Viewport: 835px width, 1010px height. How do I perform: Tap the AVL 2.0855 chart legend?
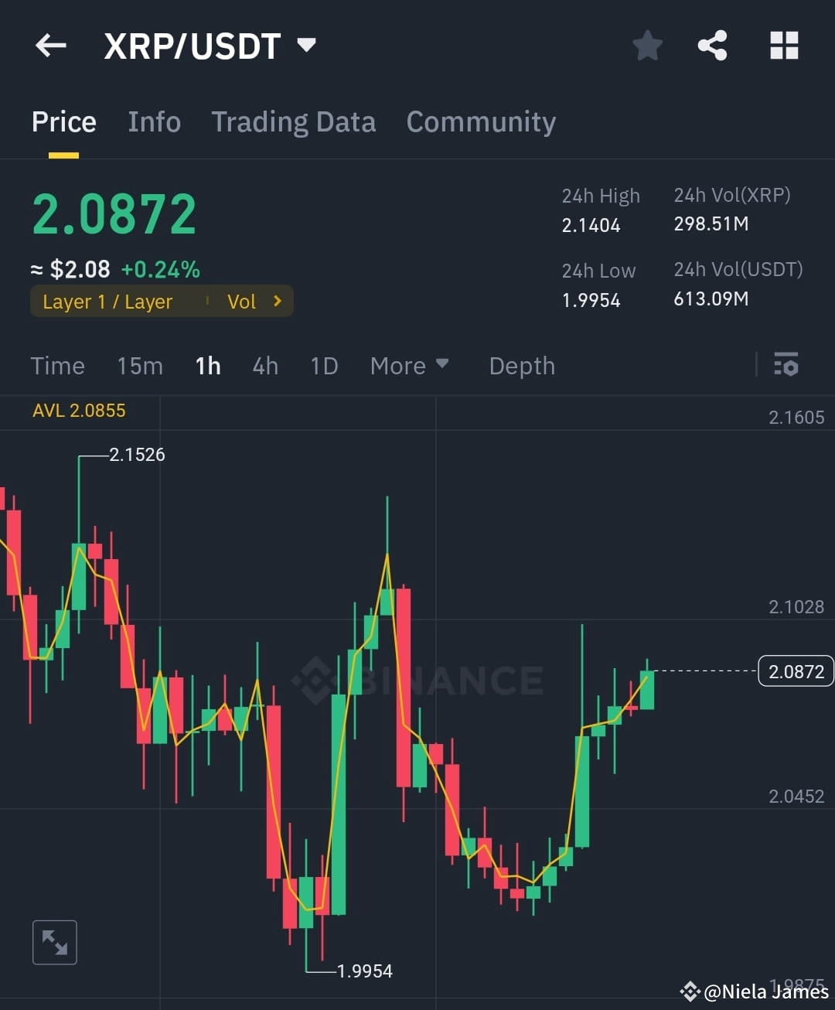(x=79, y=410)
